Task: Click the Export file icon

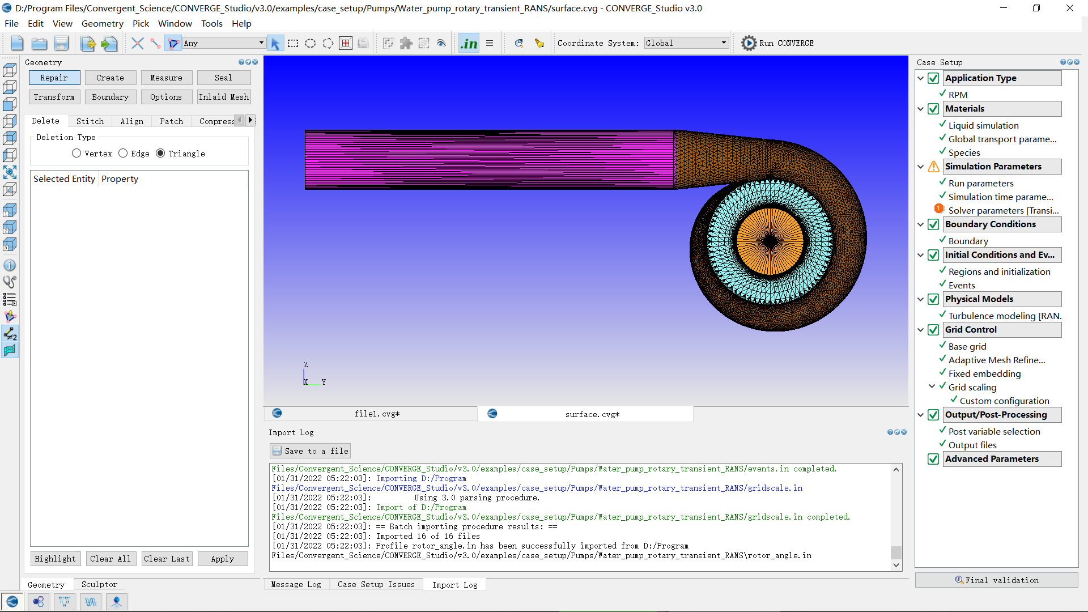Action: point(88,43)
